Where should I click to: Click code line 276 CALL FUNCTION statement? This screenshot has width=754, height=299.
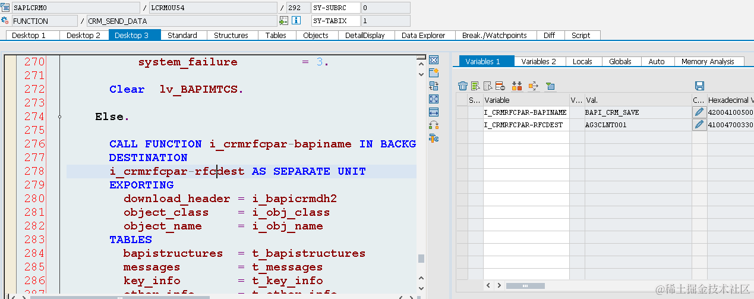tap(262, 144)
